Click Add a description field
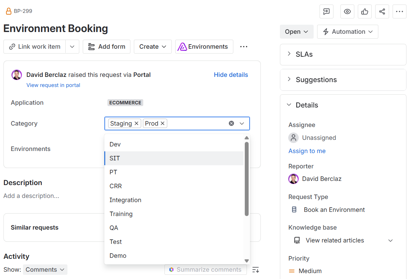Viewport: 411px width, 279px height. 31,196
